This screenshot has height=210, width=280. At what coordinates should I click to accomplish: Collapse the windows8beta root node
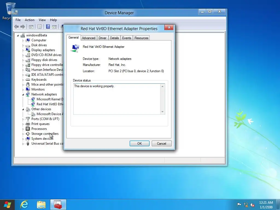coord(18,36)
